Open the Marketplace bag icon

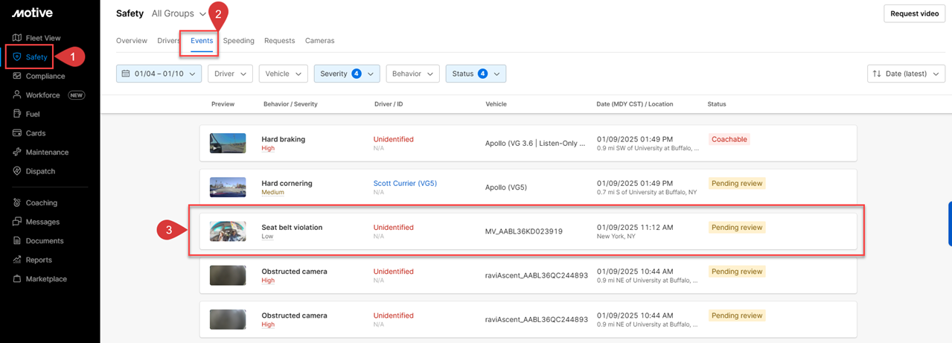click(x=17, y=279)
